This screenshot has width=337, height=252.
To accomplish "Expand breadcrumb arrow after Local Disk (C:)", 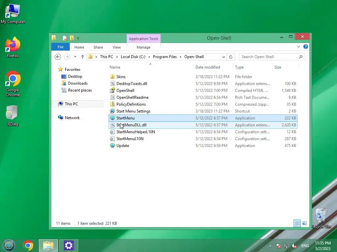I will coord(149,57).
